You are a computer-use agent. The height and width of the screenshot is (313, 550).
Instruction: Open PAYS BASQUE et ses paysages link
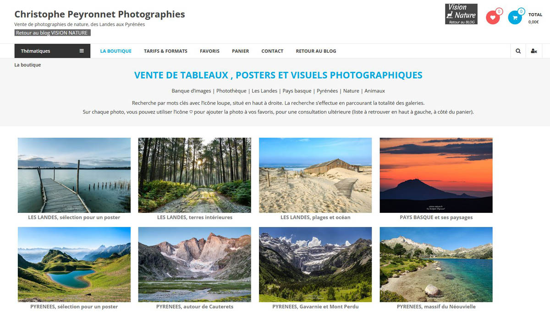[436, 217]
